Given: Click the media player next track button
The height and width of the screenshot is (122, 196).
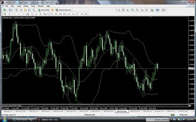Looking at the screenshot, I should 153,120.
